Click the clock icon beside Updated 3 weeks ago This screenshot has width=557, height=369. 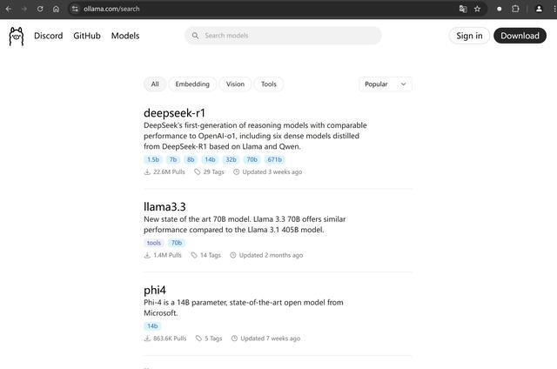[x=236, y=172]
